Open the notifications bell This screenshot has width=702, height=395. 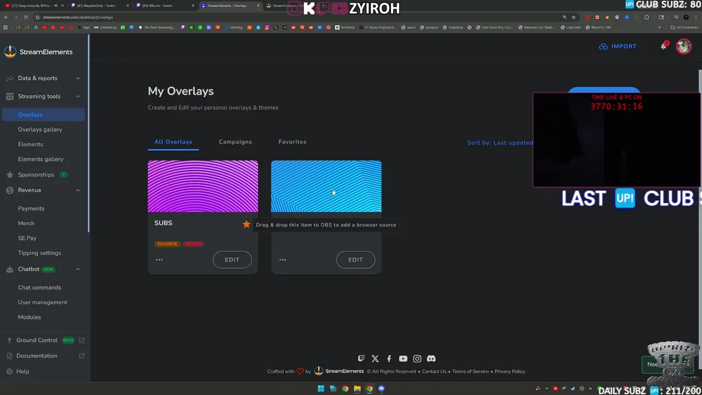click(663, 46)
